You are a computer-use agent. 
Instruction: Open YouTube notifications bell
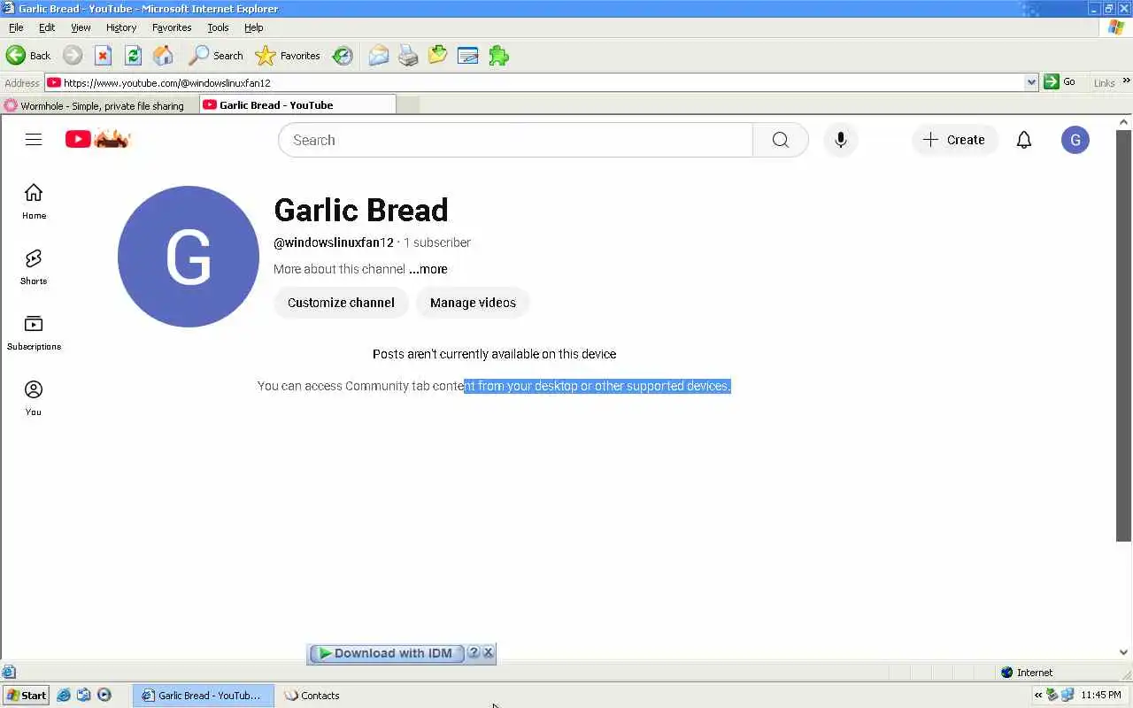tap(1024, 140)
